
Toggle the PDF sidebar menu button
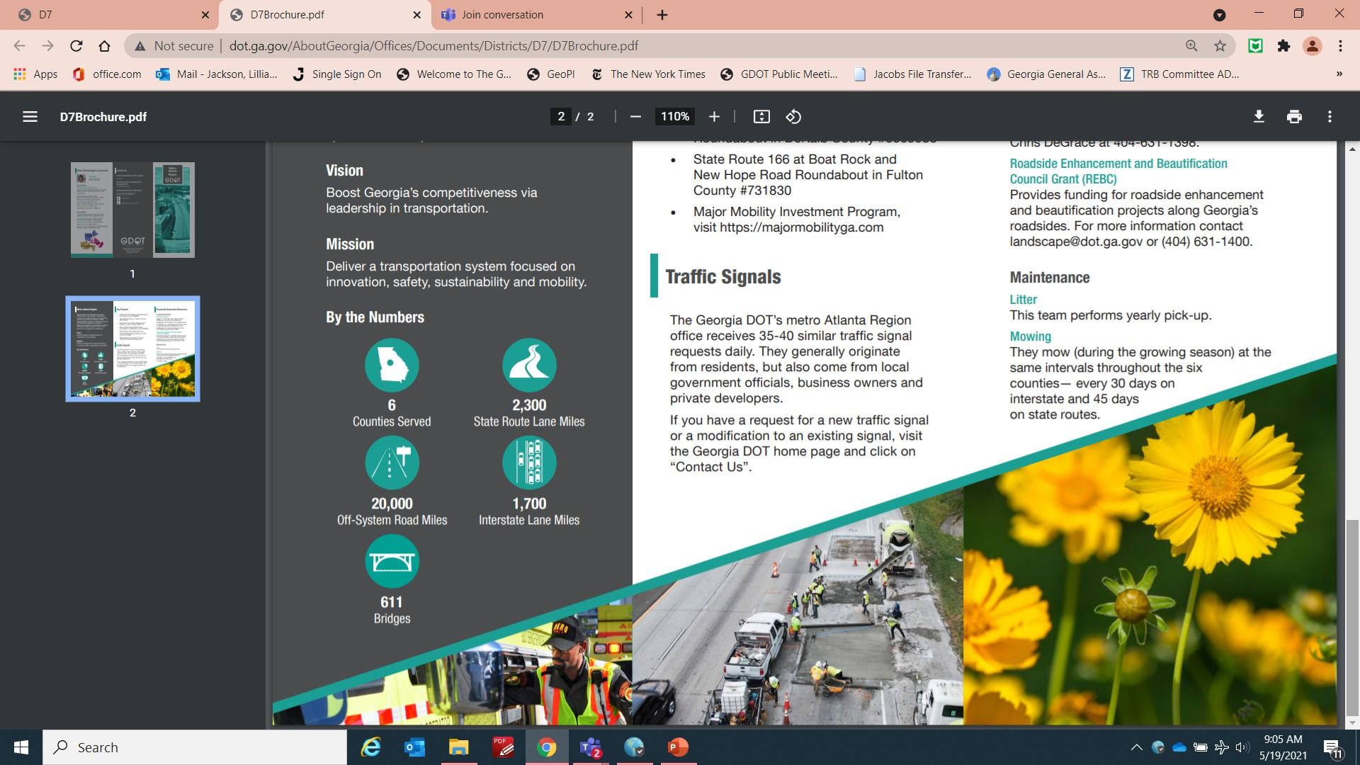pyautogui.click(x=30, y=117)
